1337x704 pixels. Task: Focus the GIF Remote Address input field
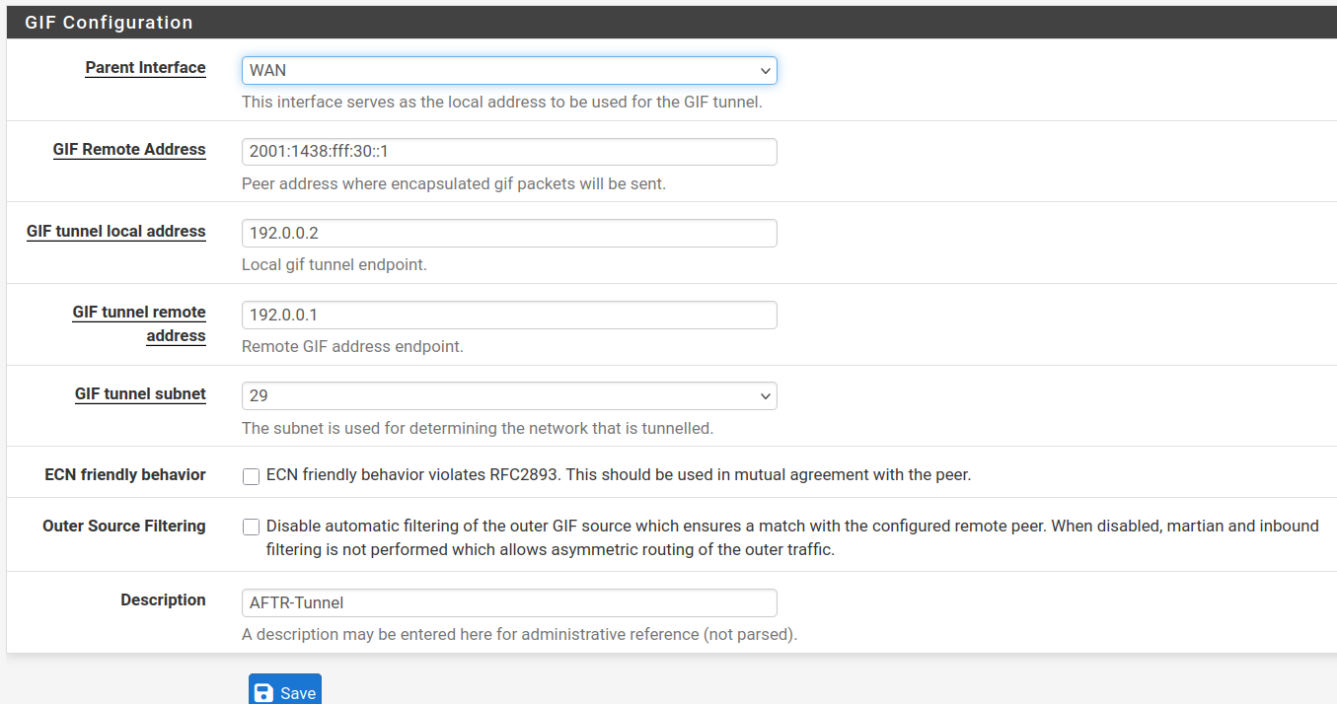pyautogui.click(x=508, y=152)
